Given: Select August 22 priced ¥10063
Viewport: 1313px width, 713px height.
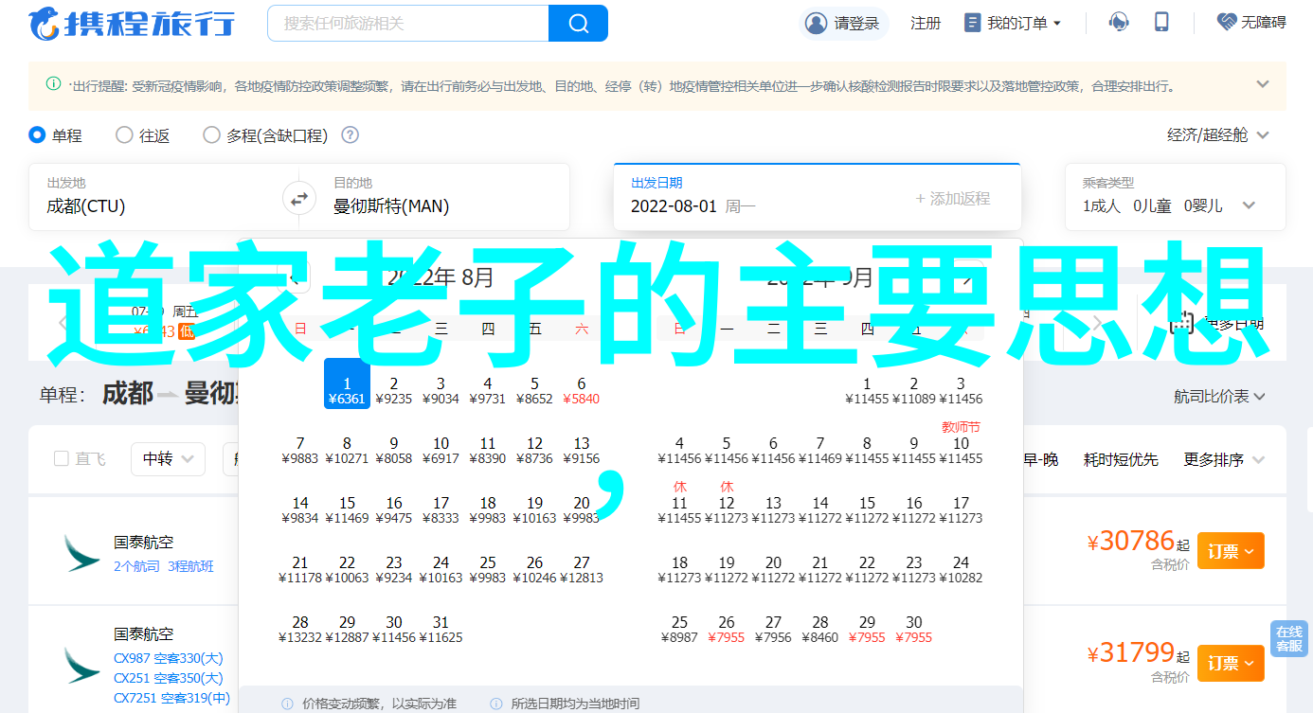Looking at the screenshot, I should 347,569.
